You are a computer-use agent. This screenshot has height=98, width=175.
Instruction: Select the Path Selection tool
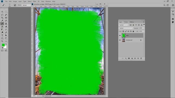click(x=6, y=35)
